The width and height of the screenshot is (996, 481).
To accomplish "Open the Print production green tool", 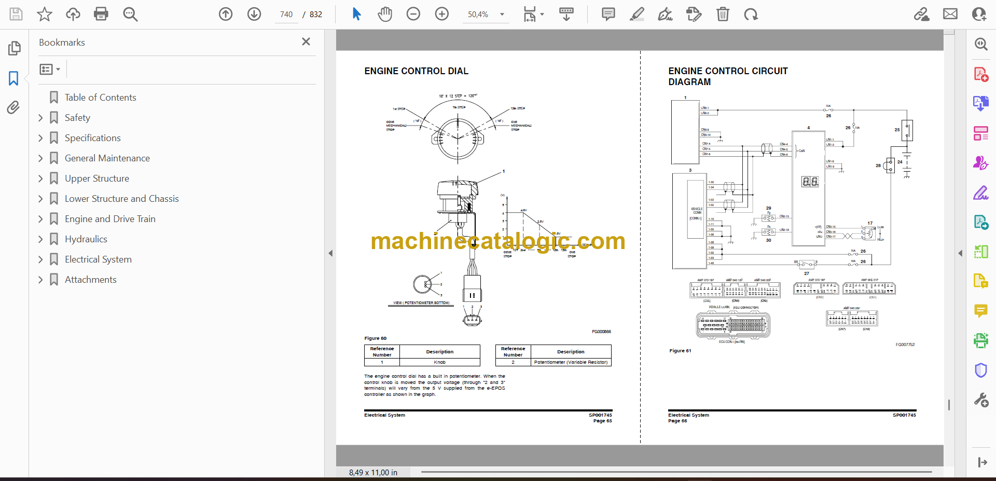I will (x=981, y=340).
